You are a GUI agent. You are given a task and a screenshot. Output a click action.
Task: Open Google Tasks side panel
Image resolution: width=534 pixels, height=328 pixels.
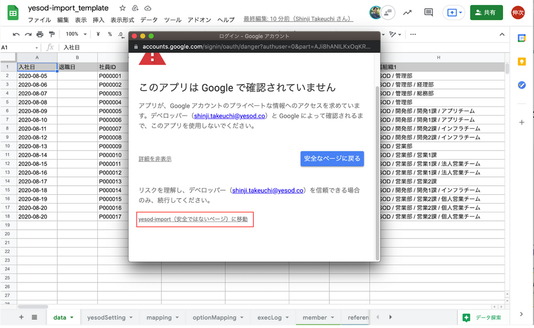coord(521,85)
